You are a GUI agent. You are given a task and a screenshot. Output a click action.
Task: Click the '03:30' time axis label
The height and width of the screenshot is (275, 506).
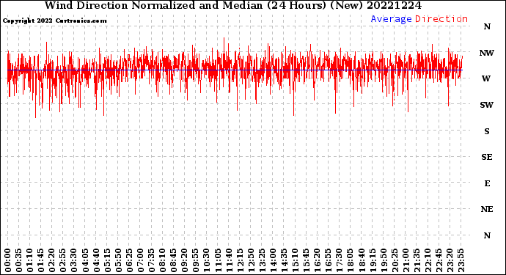(74, 261)
